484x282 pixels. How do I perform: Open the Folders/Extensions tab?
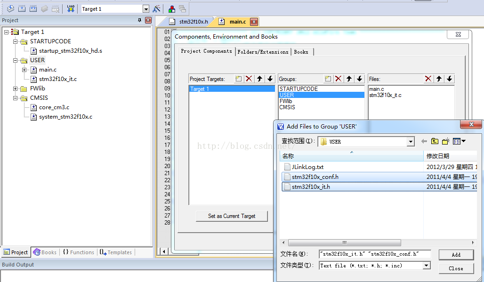pyautogui.click(x=263, y=52)
